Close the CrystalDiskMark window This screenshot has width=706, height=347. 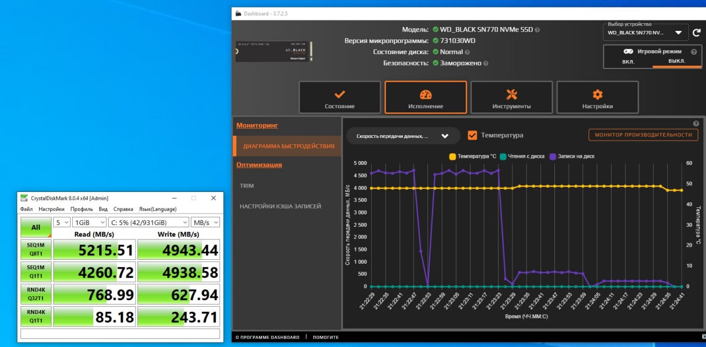point(213,198)
